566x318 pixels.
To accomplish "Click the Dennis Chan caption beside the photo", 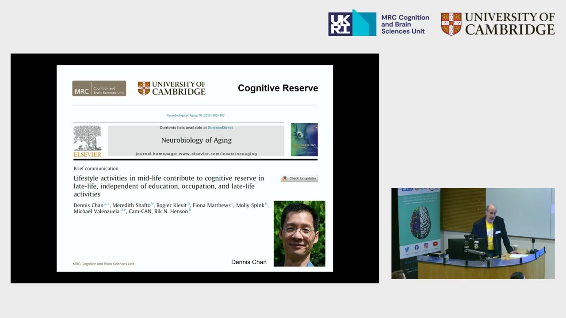I will [249, 262].
